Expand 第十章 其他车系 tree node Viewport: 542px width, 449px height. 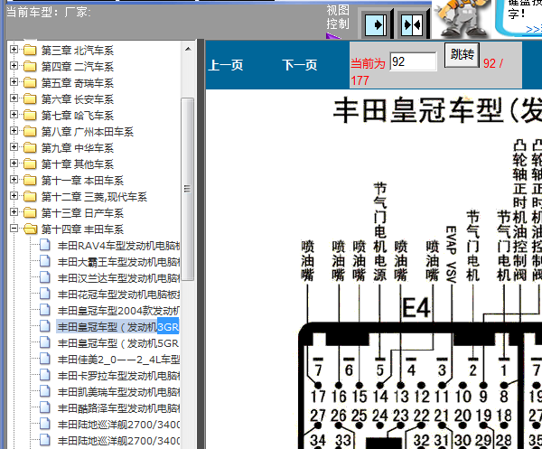tap(14, 163)
